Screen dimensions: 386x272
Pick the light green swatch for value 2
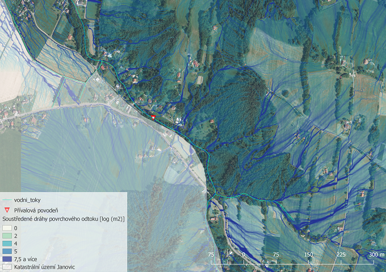pyautogui.click(x=7, y=236)
